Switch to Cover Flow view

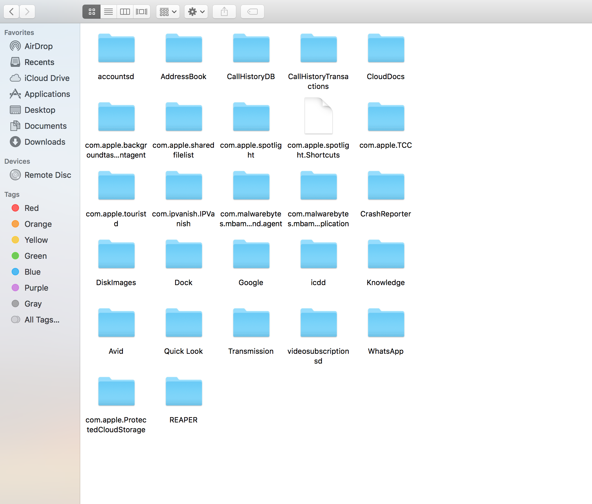click(142, 12)
